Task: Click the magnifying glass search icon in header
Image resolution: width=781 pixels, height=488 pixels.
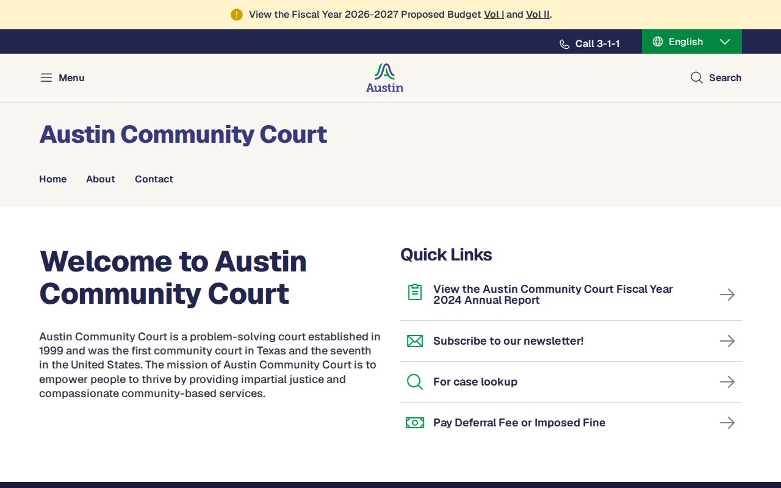Action: point(697,77)
